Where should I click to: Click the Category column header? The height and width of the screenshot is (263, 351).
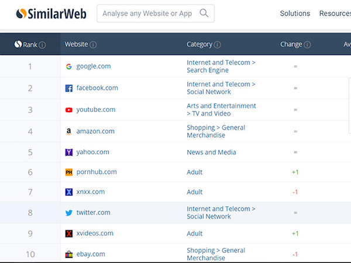199,44
